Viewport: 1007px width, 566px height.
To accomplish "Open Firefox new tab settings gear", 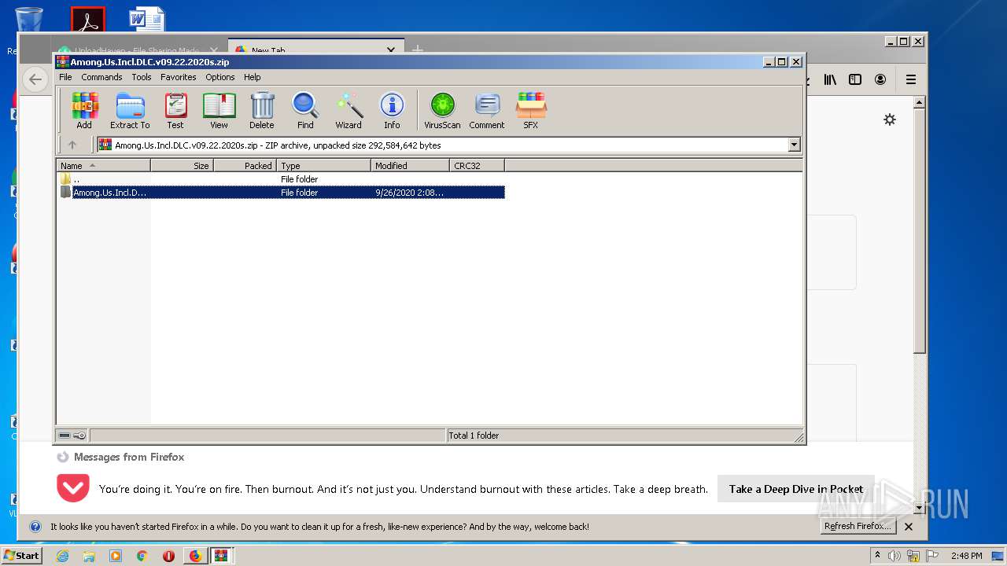I will click(890, 119).
